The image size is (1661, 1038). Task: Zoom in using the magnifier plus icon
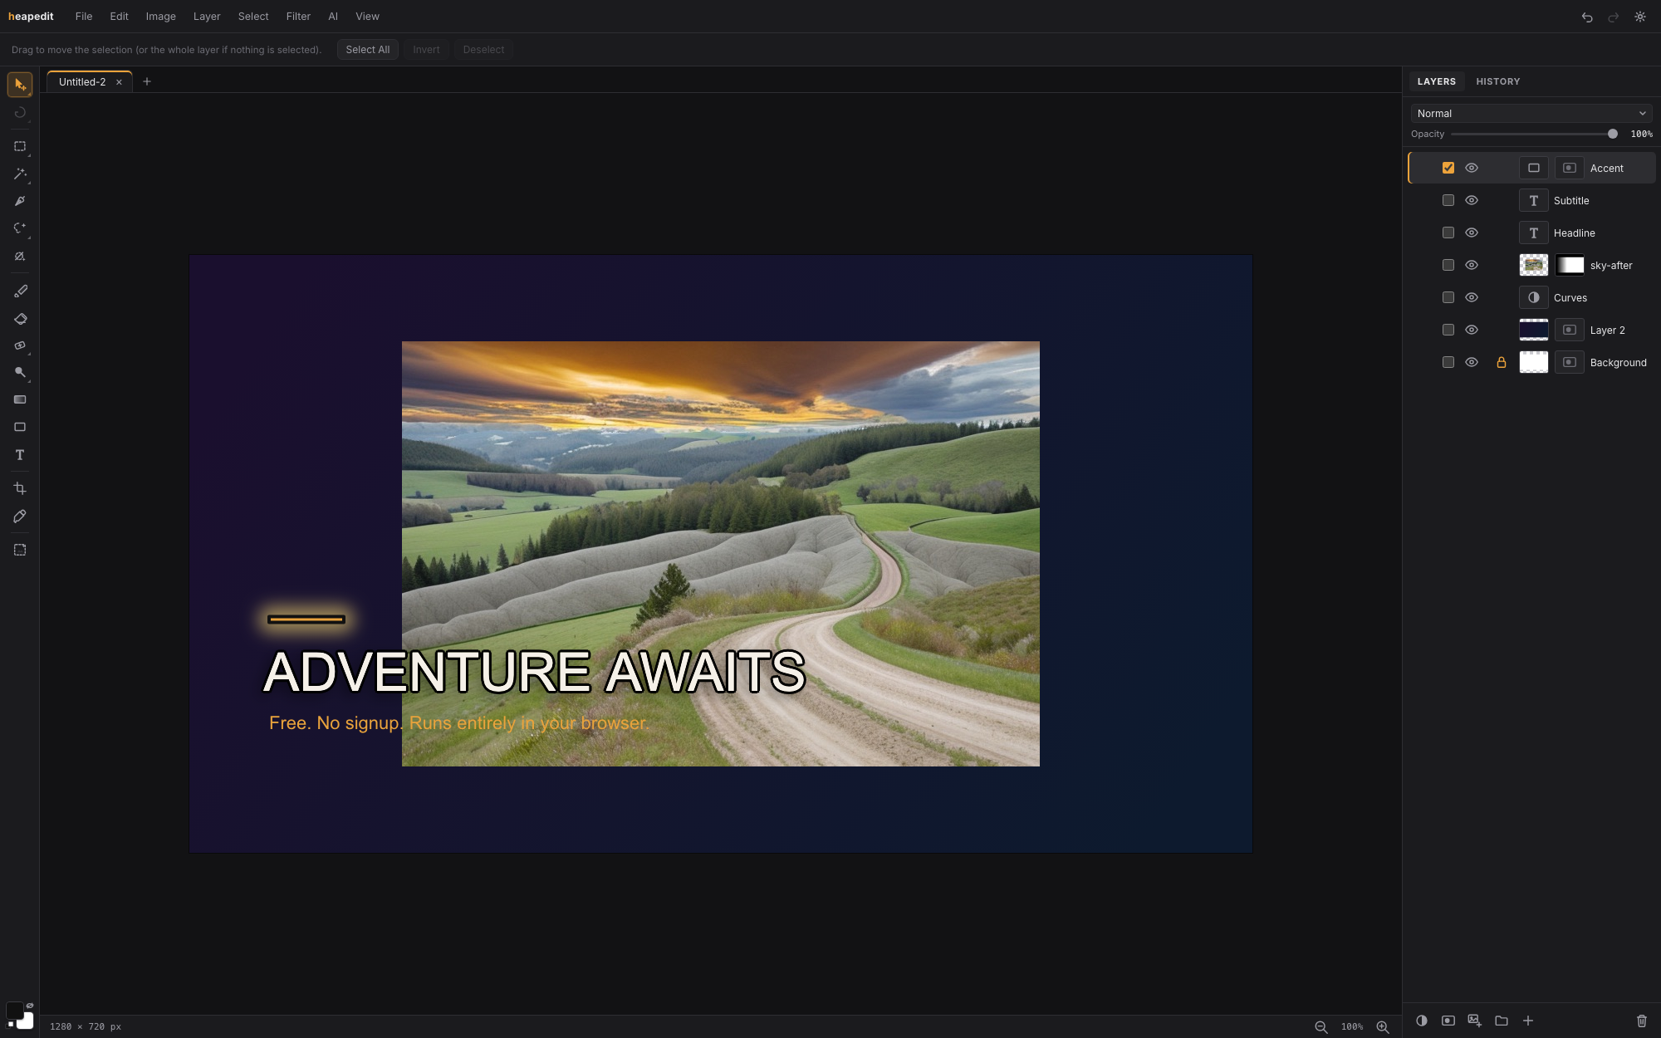1383,1027
